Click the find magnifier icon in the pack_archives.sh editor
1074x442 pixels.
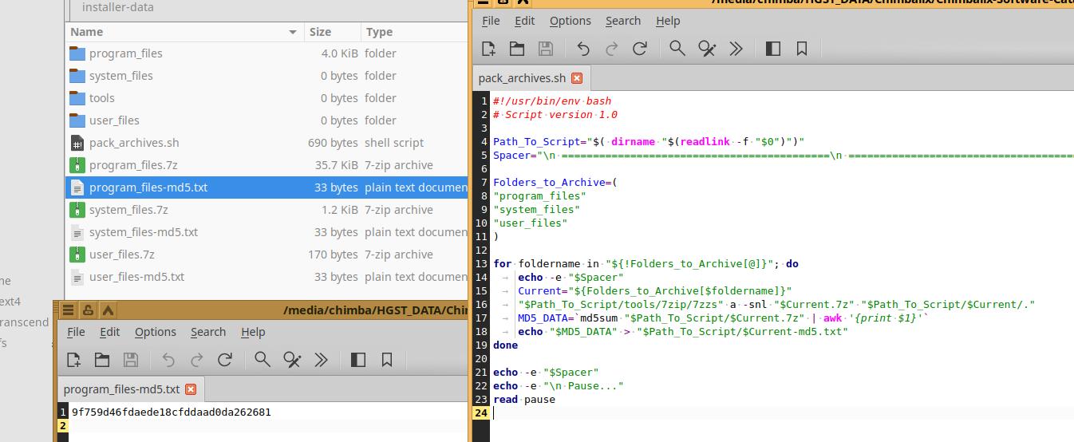tap(677, 49)
